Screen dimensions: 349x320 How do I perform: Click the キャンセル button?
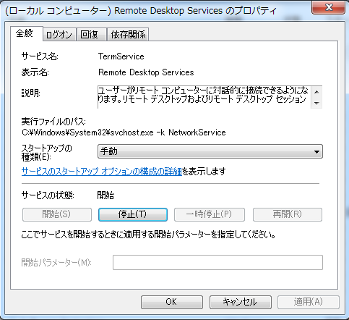pos(240,302)
